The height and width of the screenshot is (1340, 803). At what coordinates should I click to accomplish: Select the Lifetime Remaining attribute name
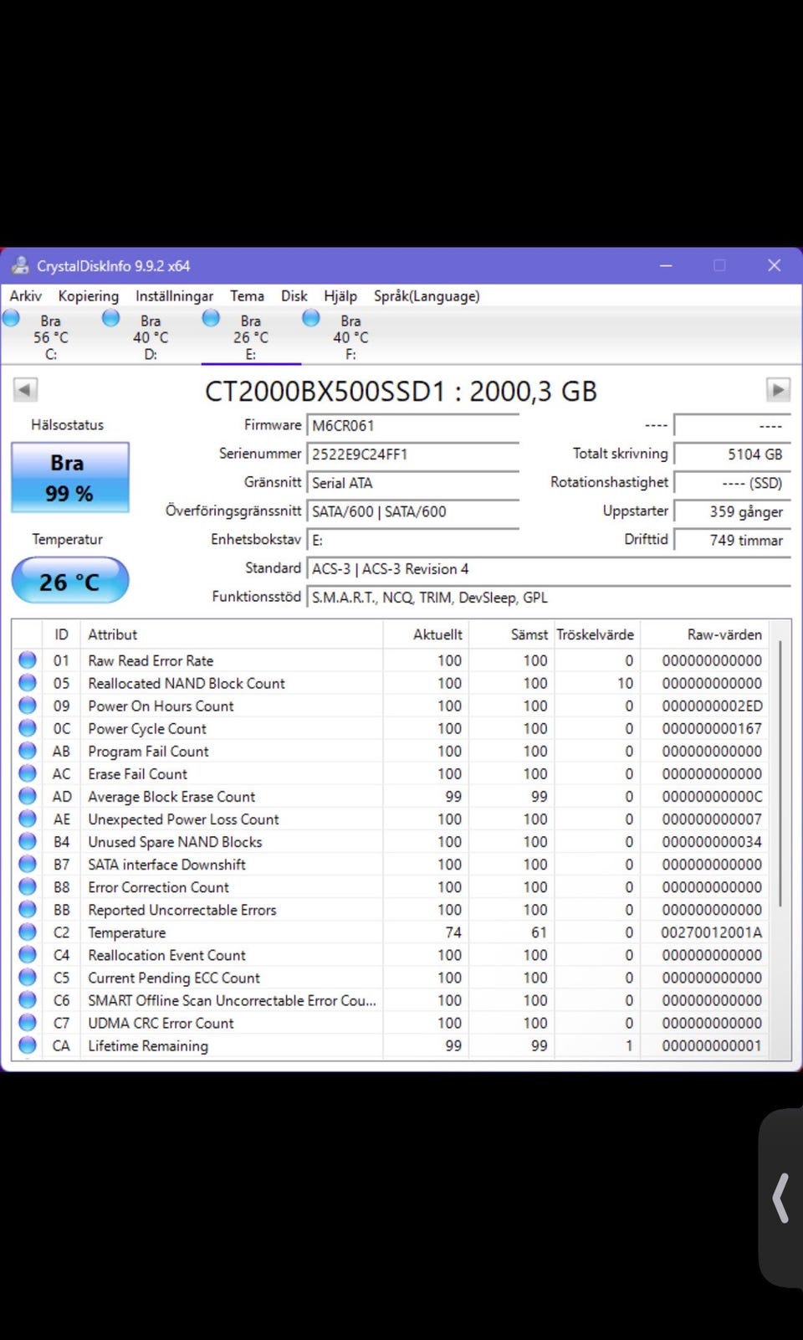tap(148, 1045)
